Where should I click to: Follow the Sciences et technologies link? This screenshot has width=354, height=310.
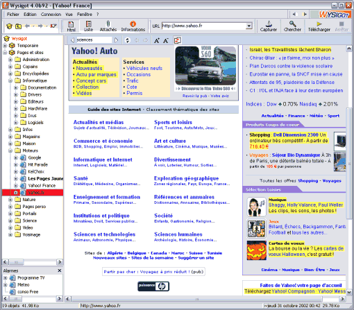pos(104,234)
